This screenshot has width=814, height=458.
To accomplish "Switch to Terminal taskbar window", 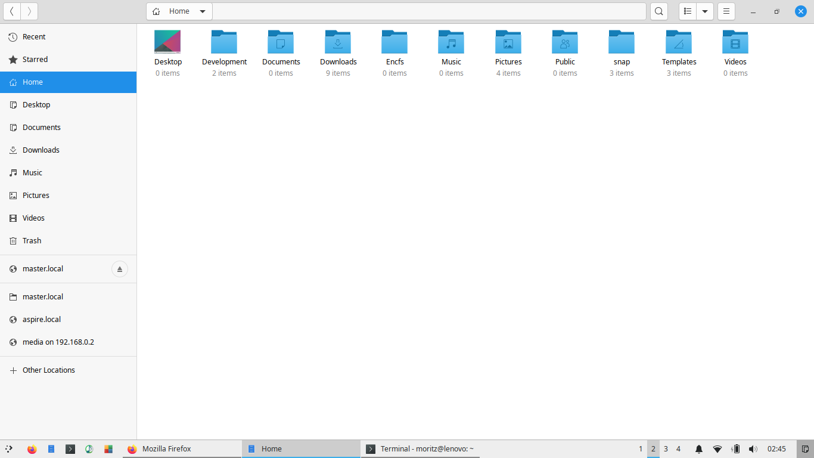I will pos(420,449).
